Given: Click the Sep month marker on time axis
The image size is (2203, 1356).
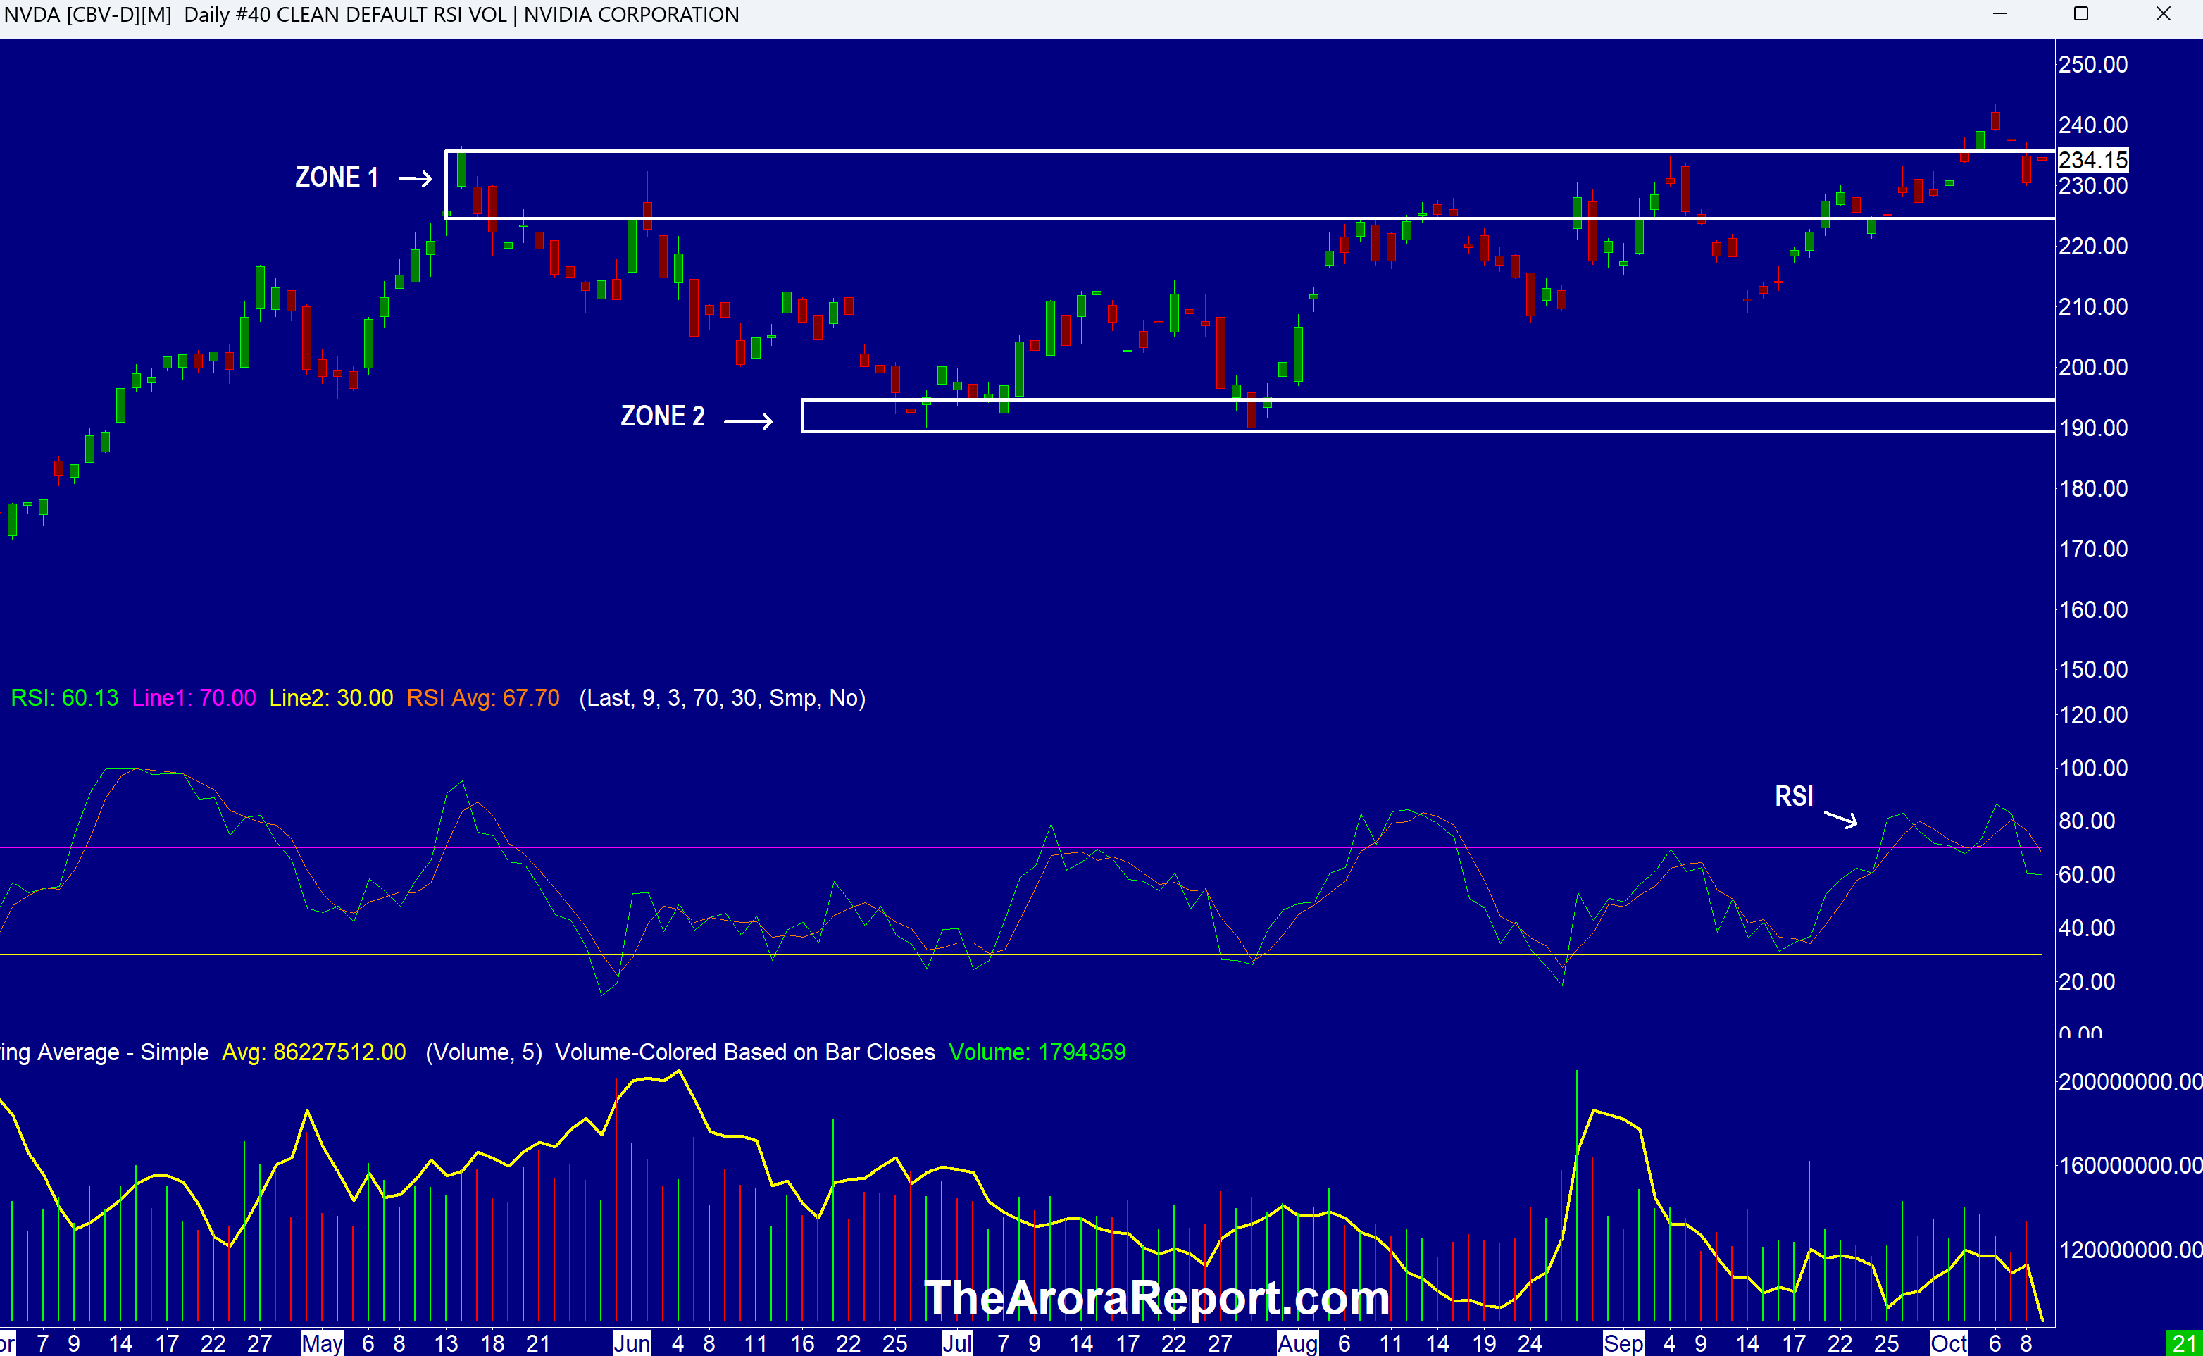Looking at the screenshot, I should [x=1624, y=1343].
